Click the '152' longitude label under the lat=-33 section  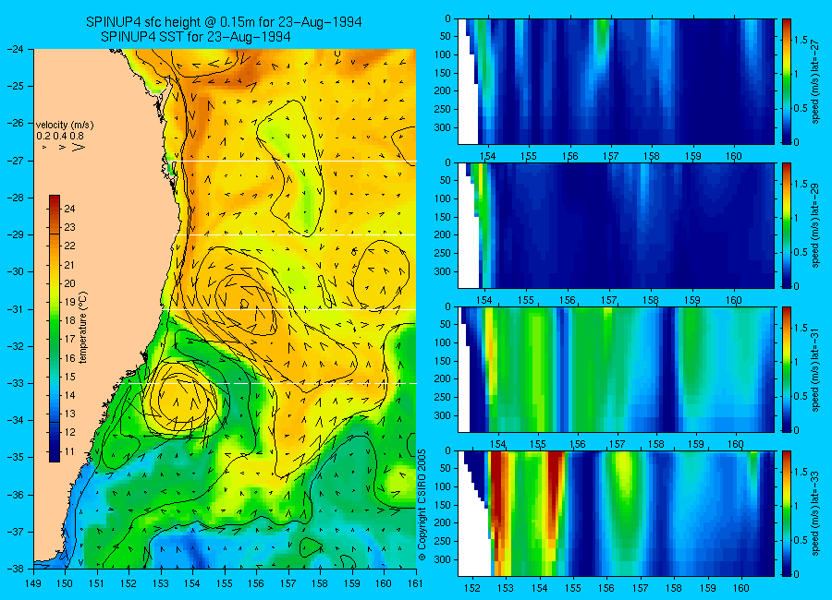tap(471, 588)
